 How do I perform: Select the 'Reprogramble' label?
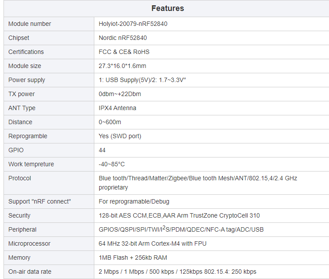28,136
